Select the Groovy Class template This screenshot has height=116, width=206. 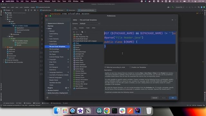tap(80, 71)
